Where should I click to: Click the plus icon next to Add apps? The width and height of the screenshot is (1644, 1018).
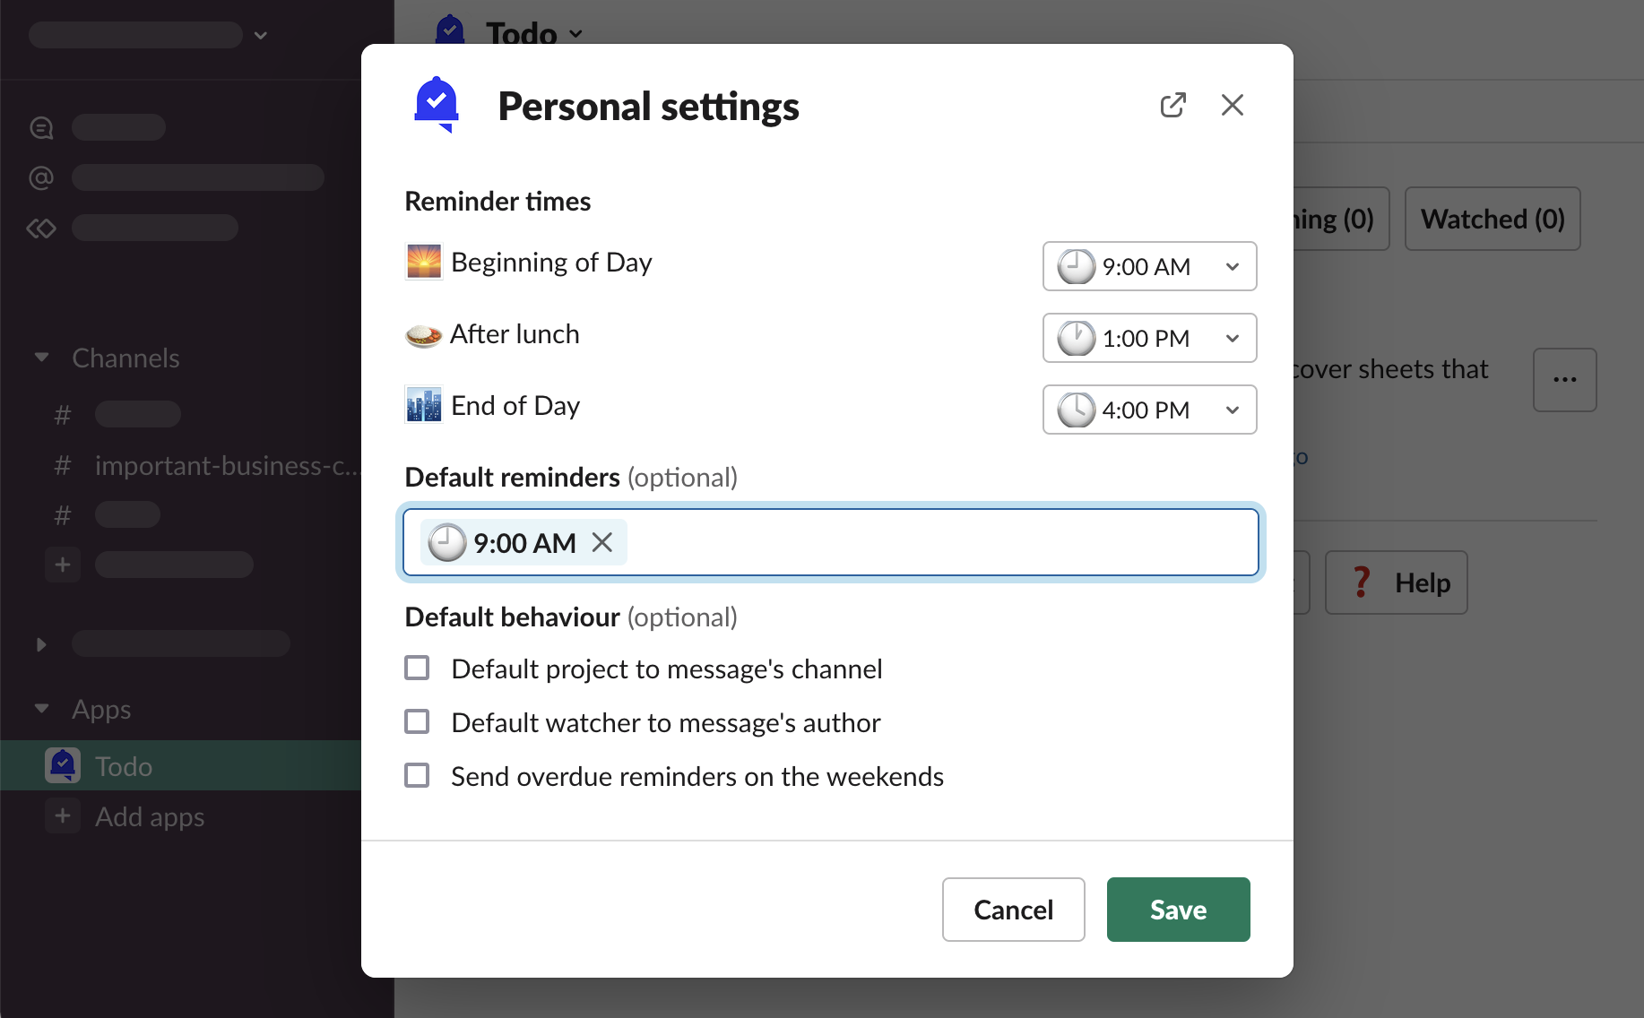coord(63,816)
